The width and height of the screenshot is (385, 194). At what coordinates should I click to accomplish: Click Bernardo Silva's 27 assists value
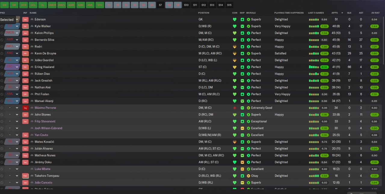click(x=361, y=40)
